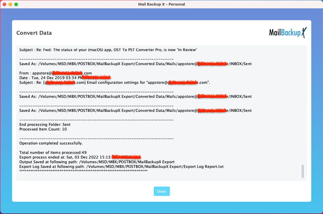
Task: Click 'Email configuration settings' subject line
Action: point(114,83)
